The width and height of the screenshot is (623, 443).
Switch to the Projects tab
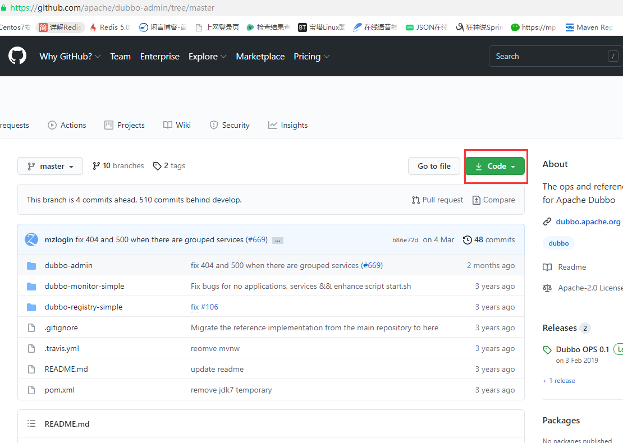point(125,125)
